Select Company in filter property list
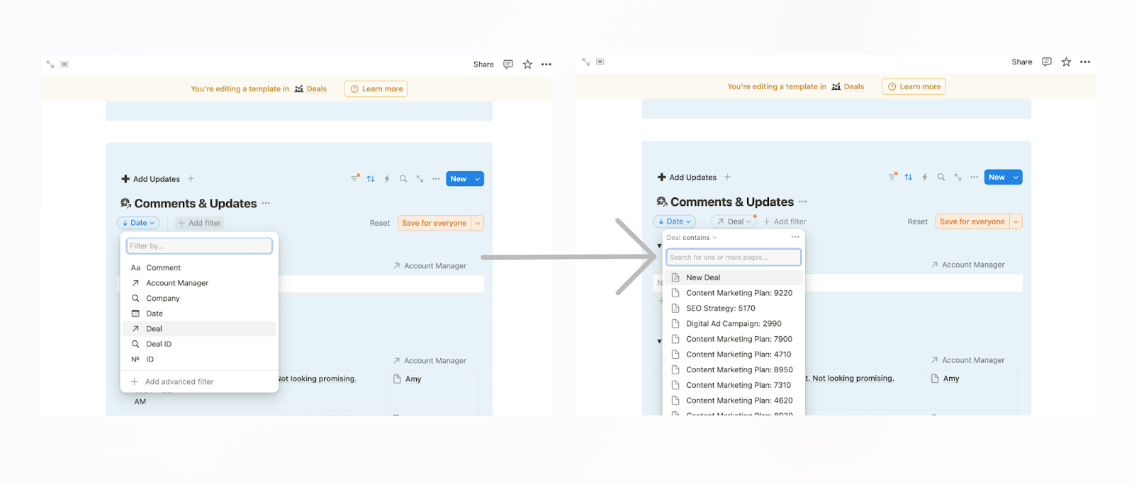The height and width of the screenshot is (484, 1134). pyautogui.click(x=199, y=298)
